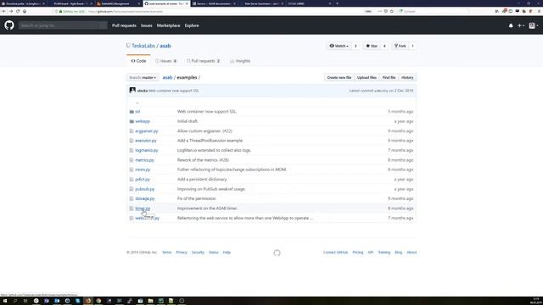543x305 pixels.
Task: Go back using browser back arrow
Action: [3, 11]
